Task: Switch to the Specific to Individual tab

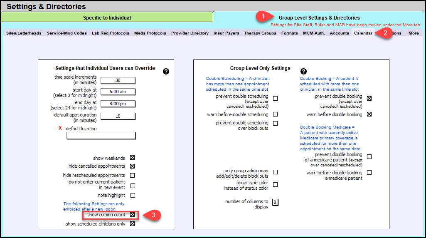Action: pos(107,17)
